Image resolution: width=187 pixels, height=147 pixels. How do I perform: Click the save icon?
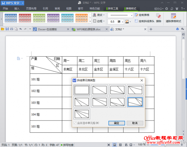point(7,29)
